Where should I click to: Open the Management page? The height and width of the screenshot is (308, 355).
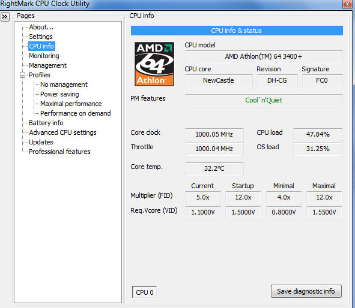(x=47, y=65)
